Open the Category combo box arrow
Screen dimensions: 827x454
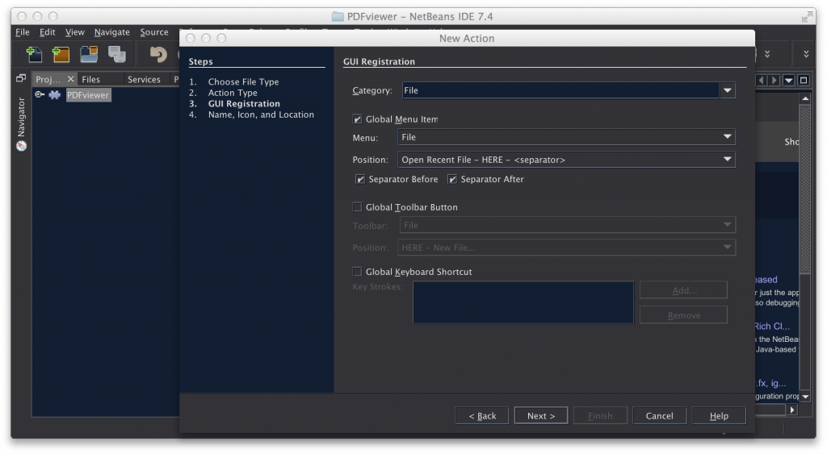(x=728, y=90)
